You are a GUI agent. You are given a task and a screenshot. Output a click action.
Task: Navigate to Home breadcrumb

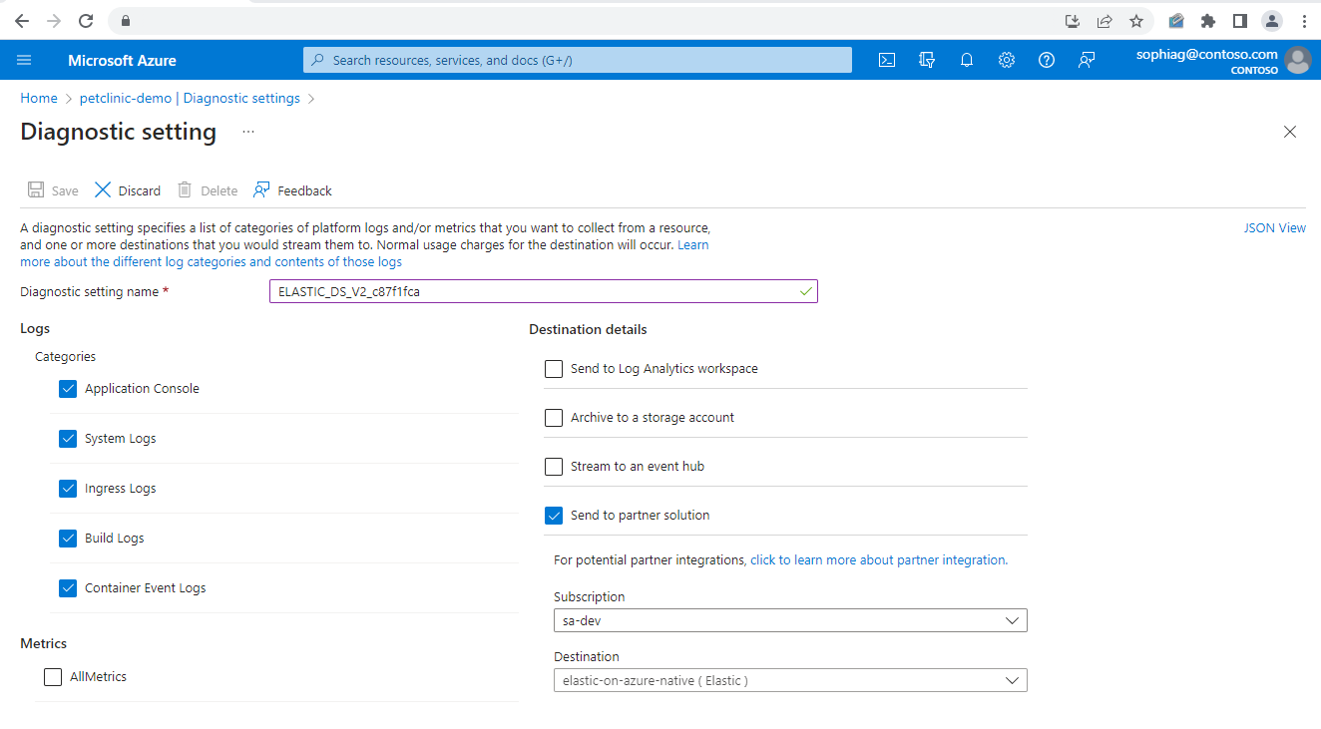(39, 99)
